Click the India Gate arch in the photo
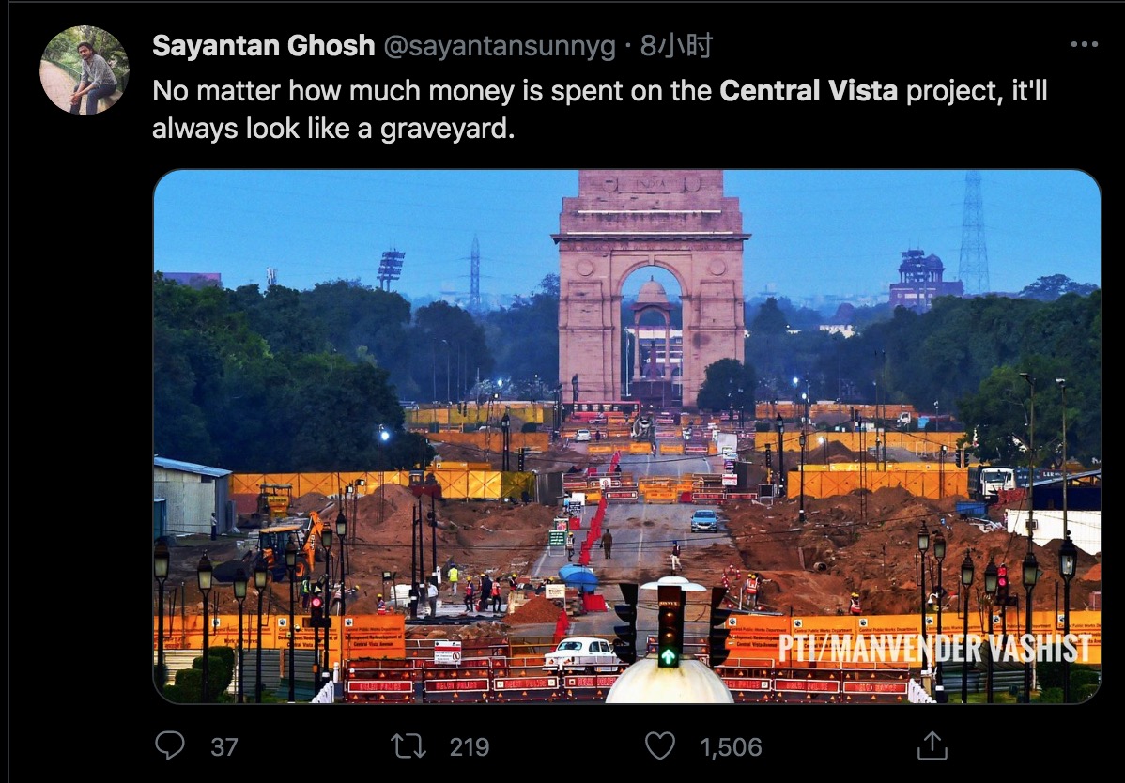 [651, 286]
